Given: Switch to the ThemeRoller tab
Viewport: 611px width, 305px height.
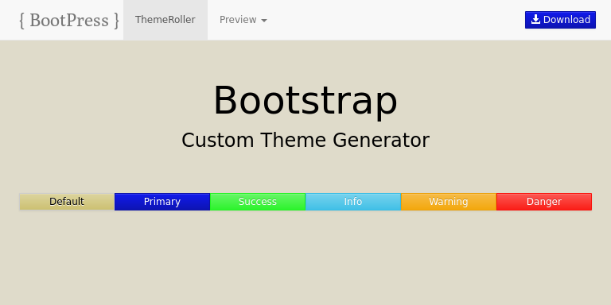Looking at the screenshot, I should click(x=165, y=20).
